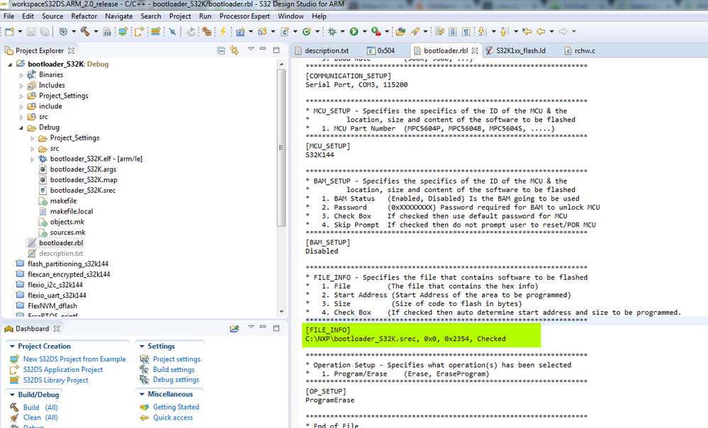Collapse the Project Creation dashboard section

pyautogui.click(x=12, y=347)
